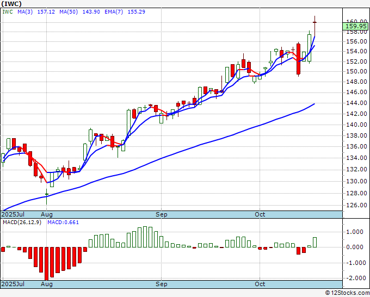The width and height of the screenshot is (370, 297).
Task: Click the last green MACD histogram bar
Action: tap(315, 242)
